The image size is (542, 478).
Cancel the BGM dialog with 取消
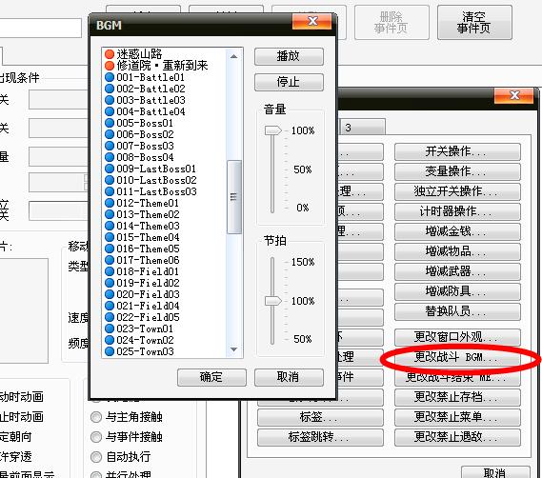(x=289, y=377)
